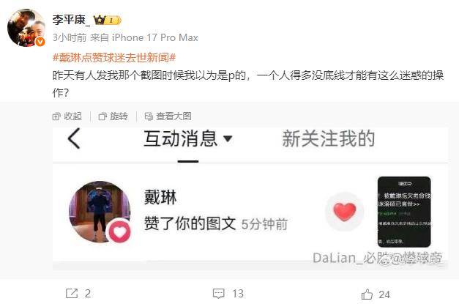Open hashtag #戴琳点赞球迷去世新闻#
The width and height of the screenshot is (459, 304).
point(114,57)
